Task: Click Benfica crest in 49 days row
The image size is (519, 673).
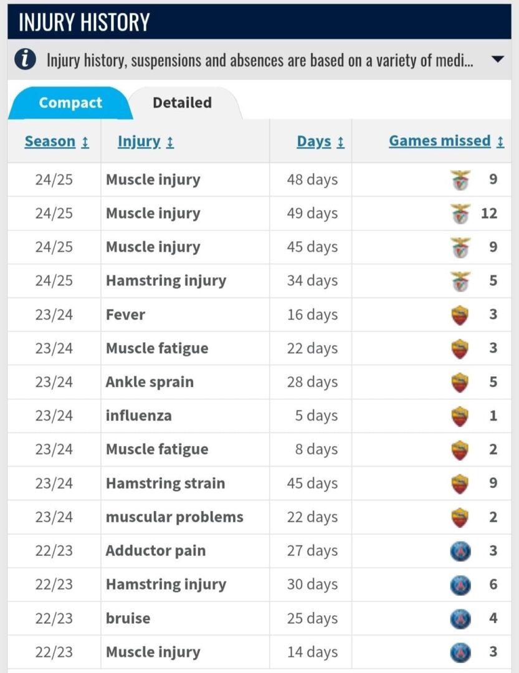Action: (x=460, y=214)
